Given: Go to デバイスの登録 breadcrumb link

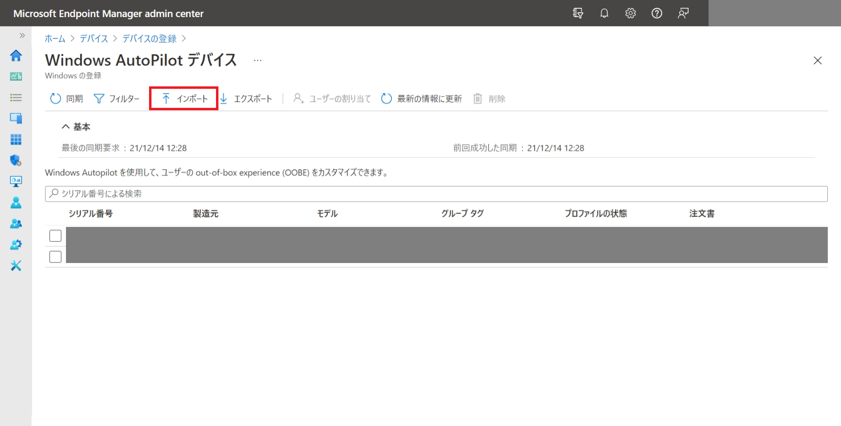Looking at the screenshot, I should (x=150, y=39).
